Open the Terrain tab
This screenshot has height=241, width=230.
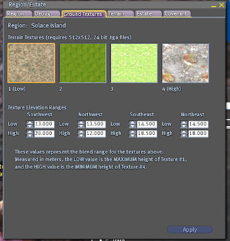(120, 14)
